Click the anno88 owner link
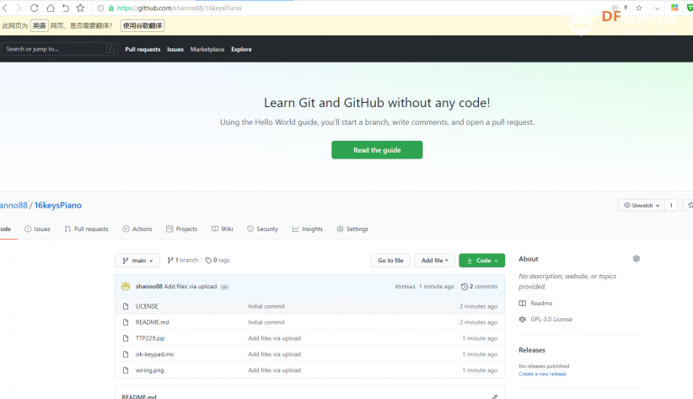693x399 pixels. click(x=13, y=205)
